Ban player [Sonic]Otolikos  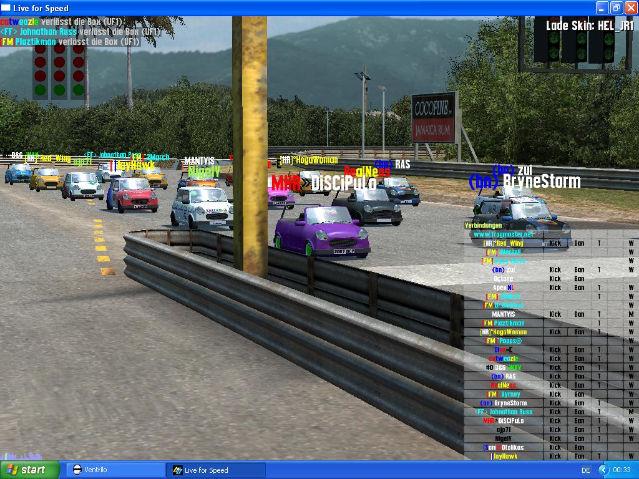[x=579, y=447]
